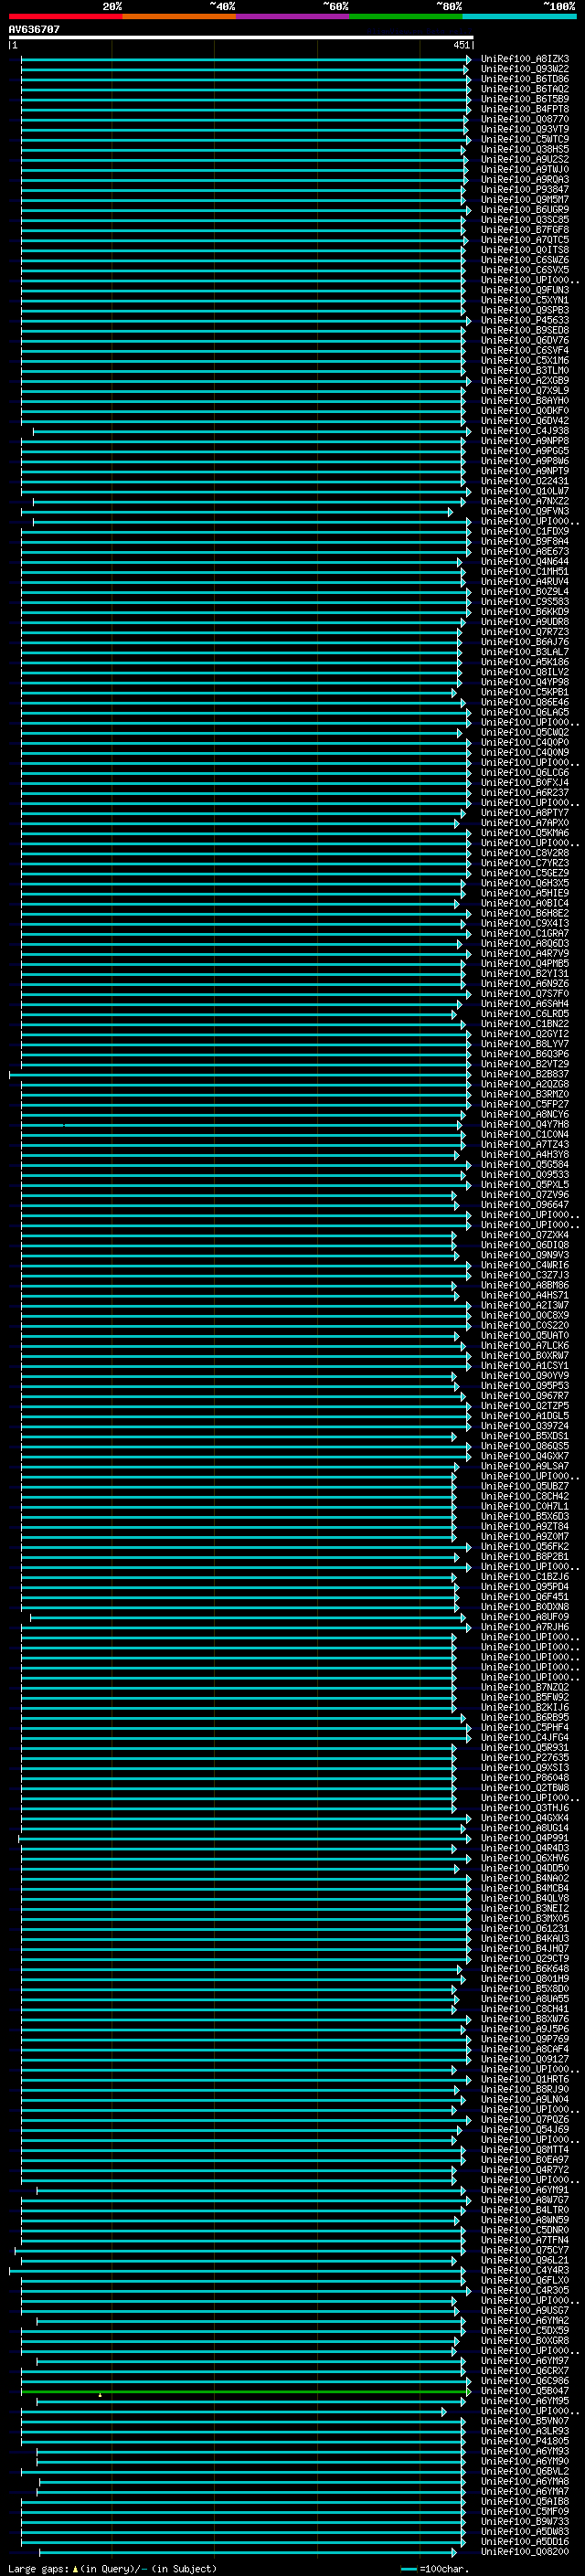The image size is (585, 2576).
Task: Select the label UniRef100_Q96L21
Action: click(525, 2261)
